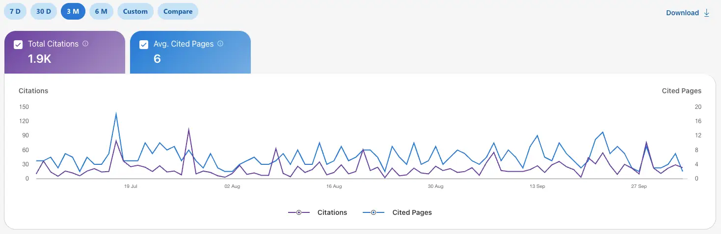Image resolution: width=721 pixels, height=234 pixels.
Task: Toggle Citations series via legend marker
Action: point(299,212)
